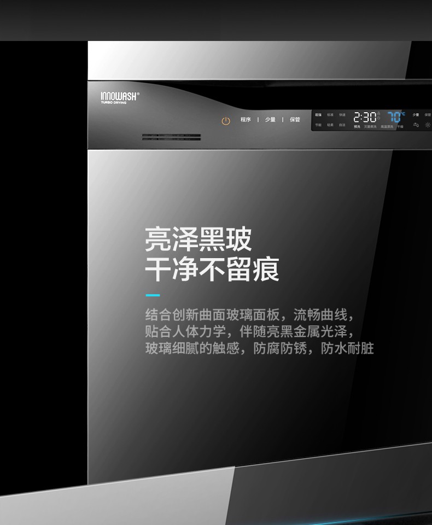Click the gray description paragraph text
The width and height of the screenshot is (432, 525).
point(259,331)
